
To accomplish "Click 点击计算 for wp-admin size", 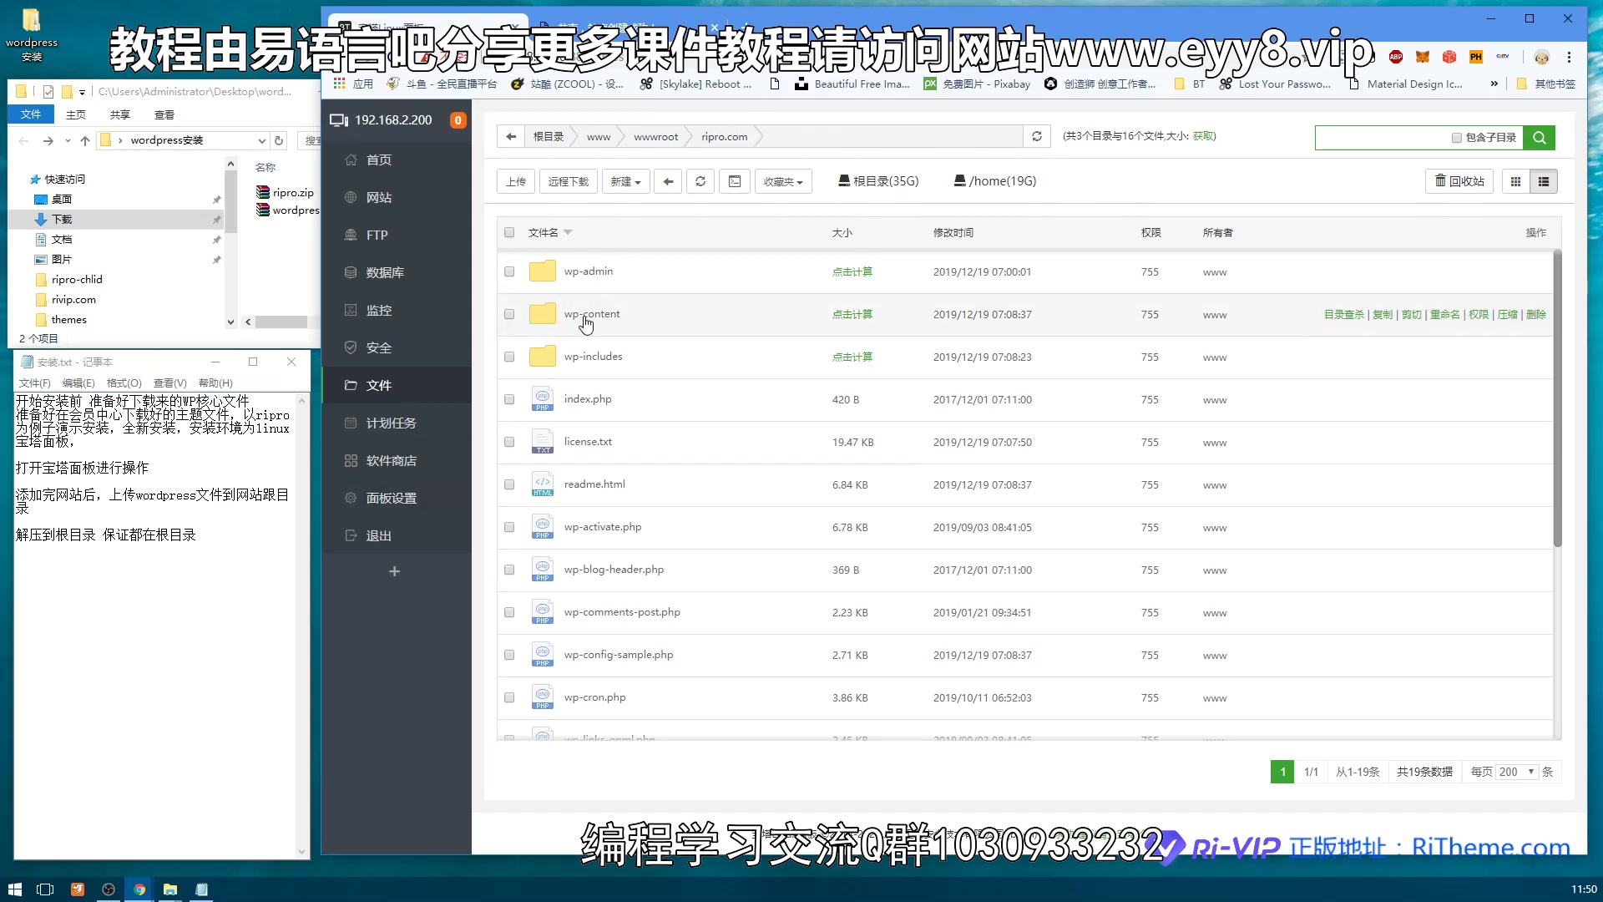I will pyautogui.click(x=852, y=271).
